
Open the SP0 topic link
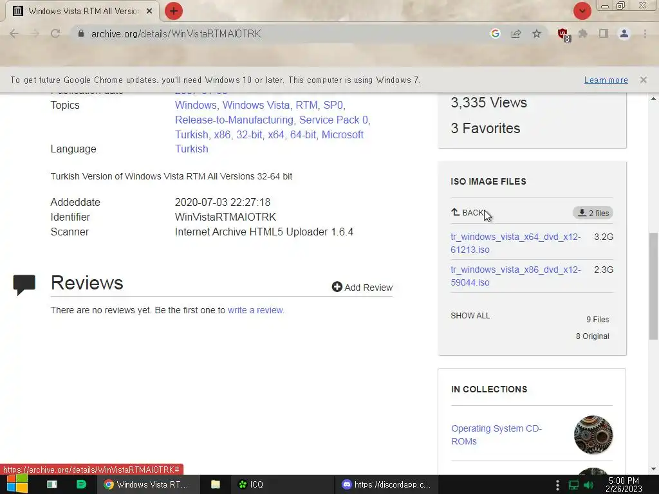[333, 105]
